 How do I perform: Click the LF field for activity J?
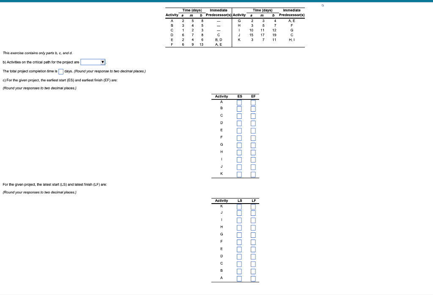click(253, 213)
